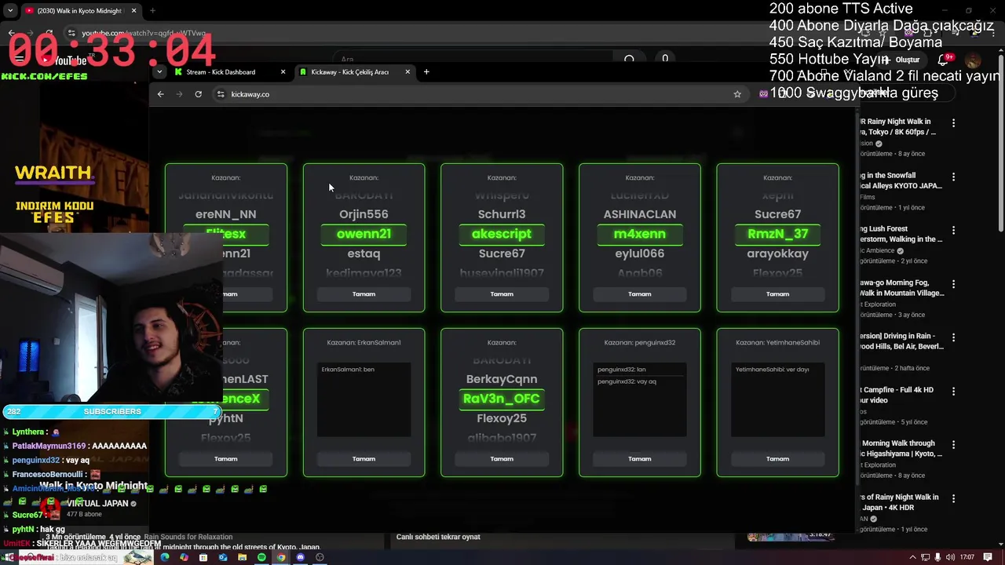Go forward in the Kickaway browser window
The width and height of the screenshot is (1005, 565).
(179, 94)
